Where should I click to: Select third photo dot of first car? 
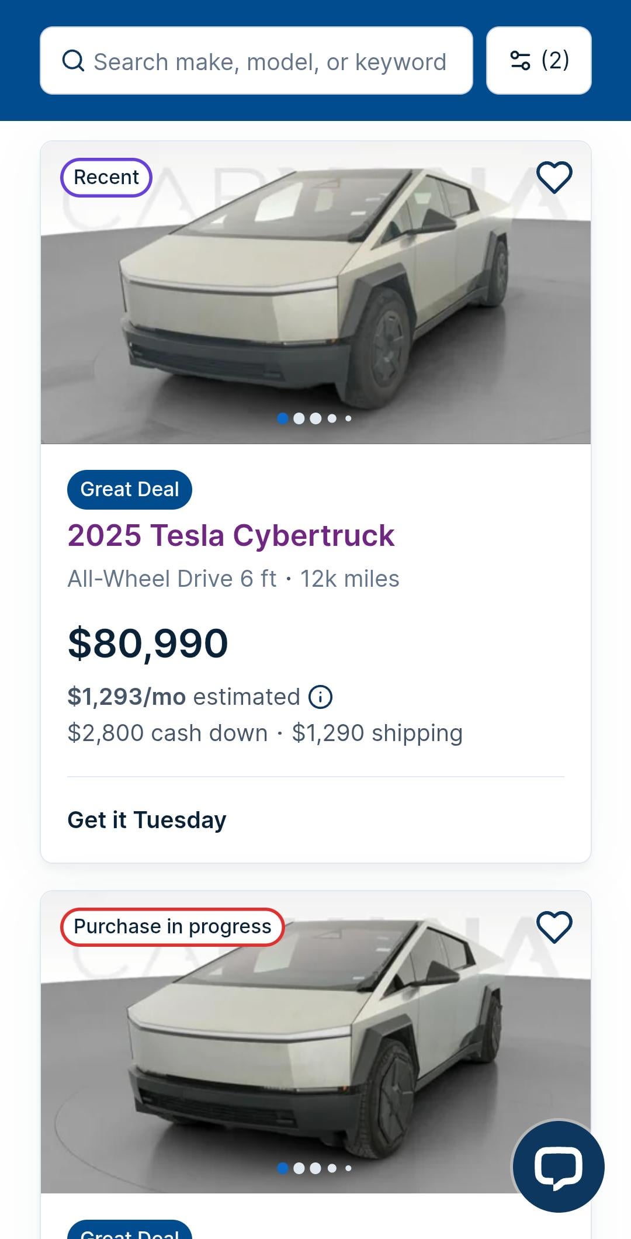[x=315, y=418]
